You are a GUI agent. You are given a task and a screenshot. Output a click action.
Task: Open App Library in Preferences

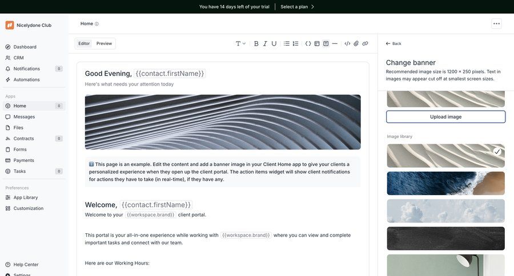pyautogui.click(x=34, y=197)
